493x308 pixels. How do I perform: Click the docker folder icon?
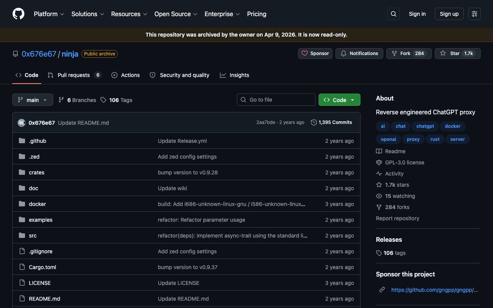pos(22,204)
